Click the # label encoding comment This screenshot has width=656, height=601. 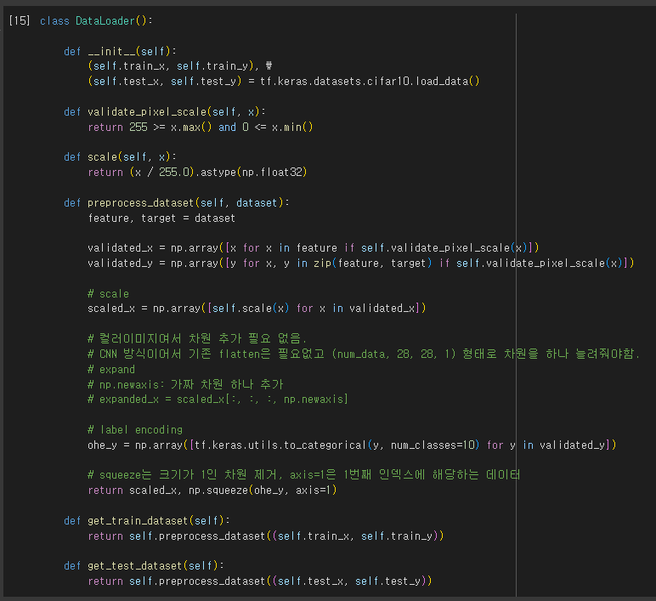135,429
